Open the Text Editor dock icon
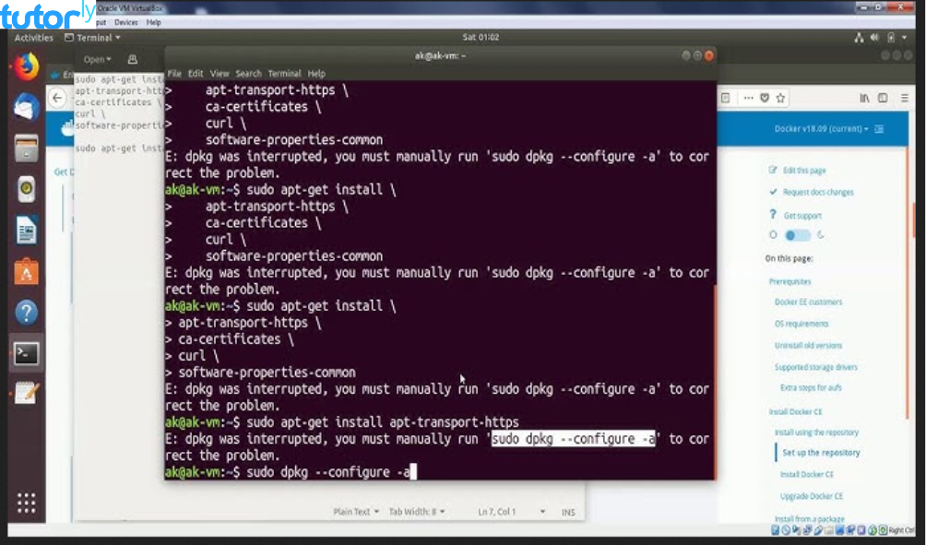The height and width of the screenshot is (545, 926). tap(26, 393)
